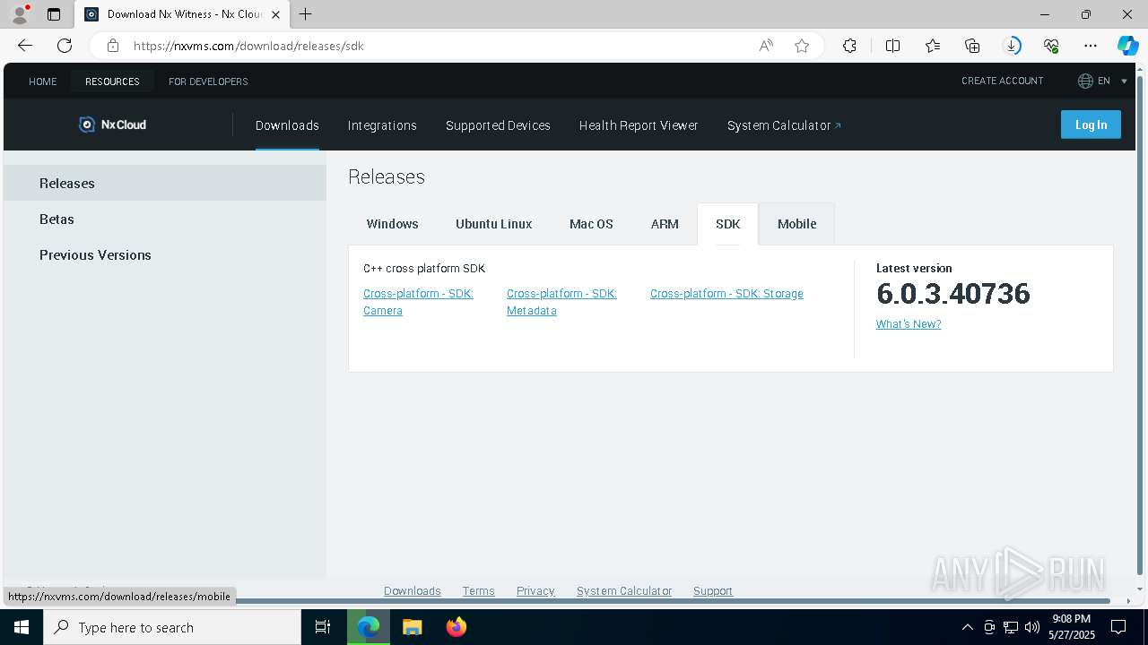Screen dimensions: 1148x645
Task: Open a new browser tab
Action: [x=306, y=14]
